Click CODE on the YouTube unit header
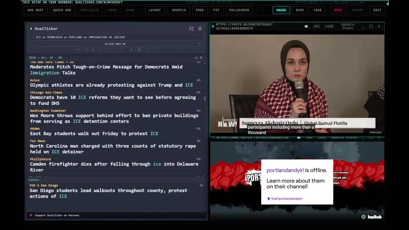This screenshot has height=230, width=409. pyautogui.click(x=329, y=27)
